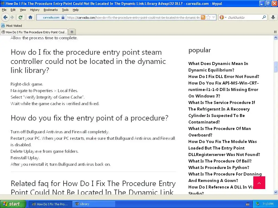Image resolution: width=278 pixels, height=208 pixels.
Task: Open link about refrigerant recovery cylinder procedure
Action: click(x=222, y=112)
